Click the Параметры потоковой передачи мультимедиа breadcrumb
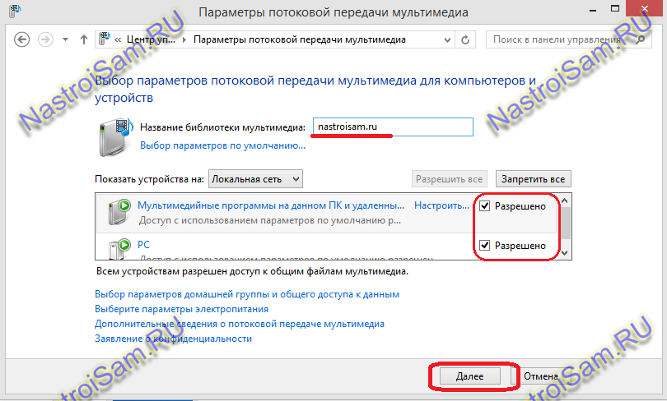 [x=300, y=40]
